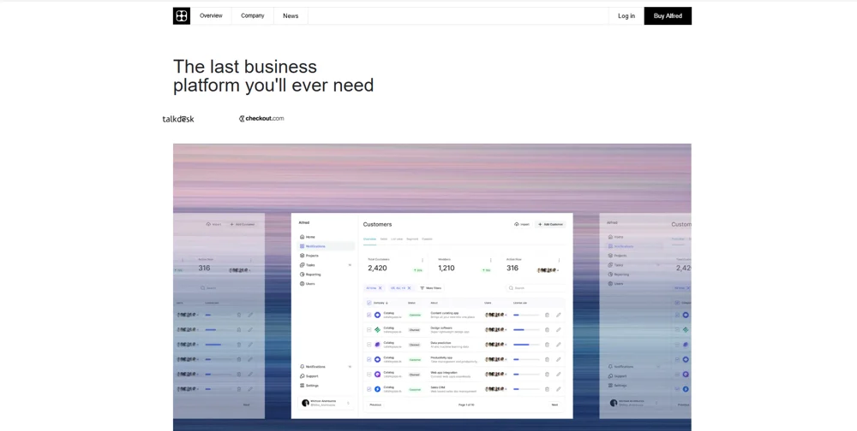
Task: Click Import button in center dashboard header
Action: pyautogui.click(x=522, y=224)
